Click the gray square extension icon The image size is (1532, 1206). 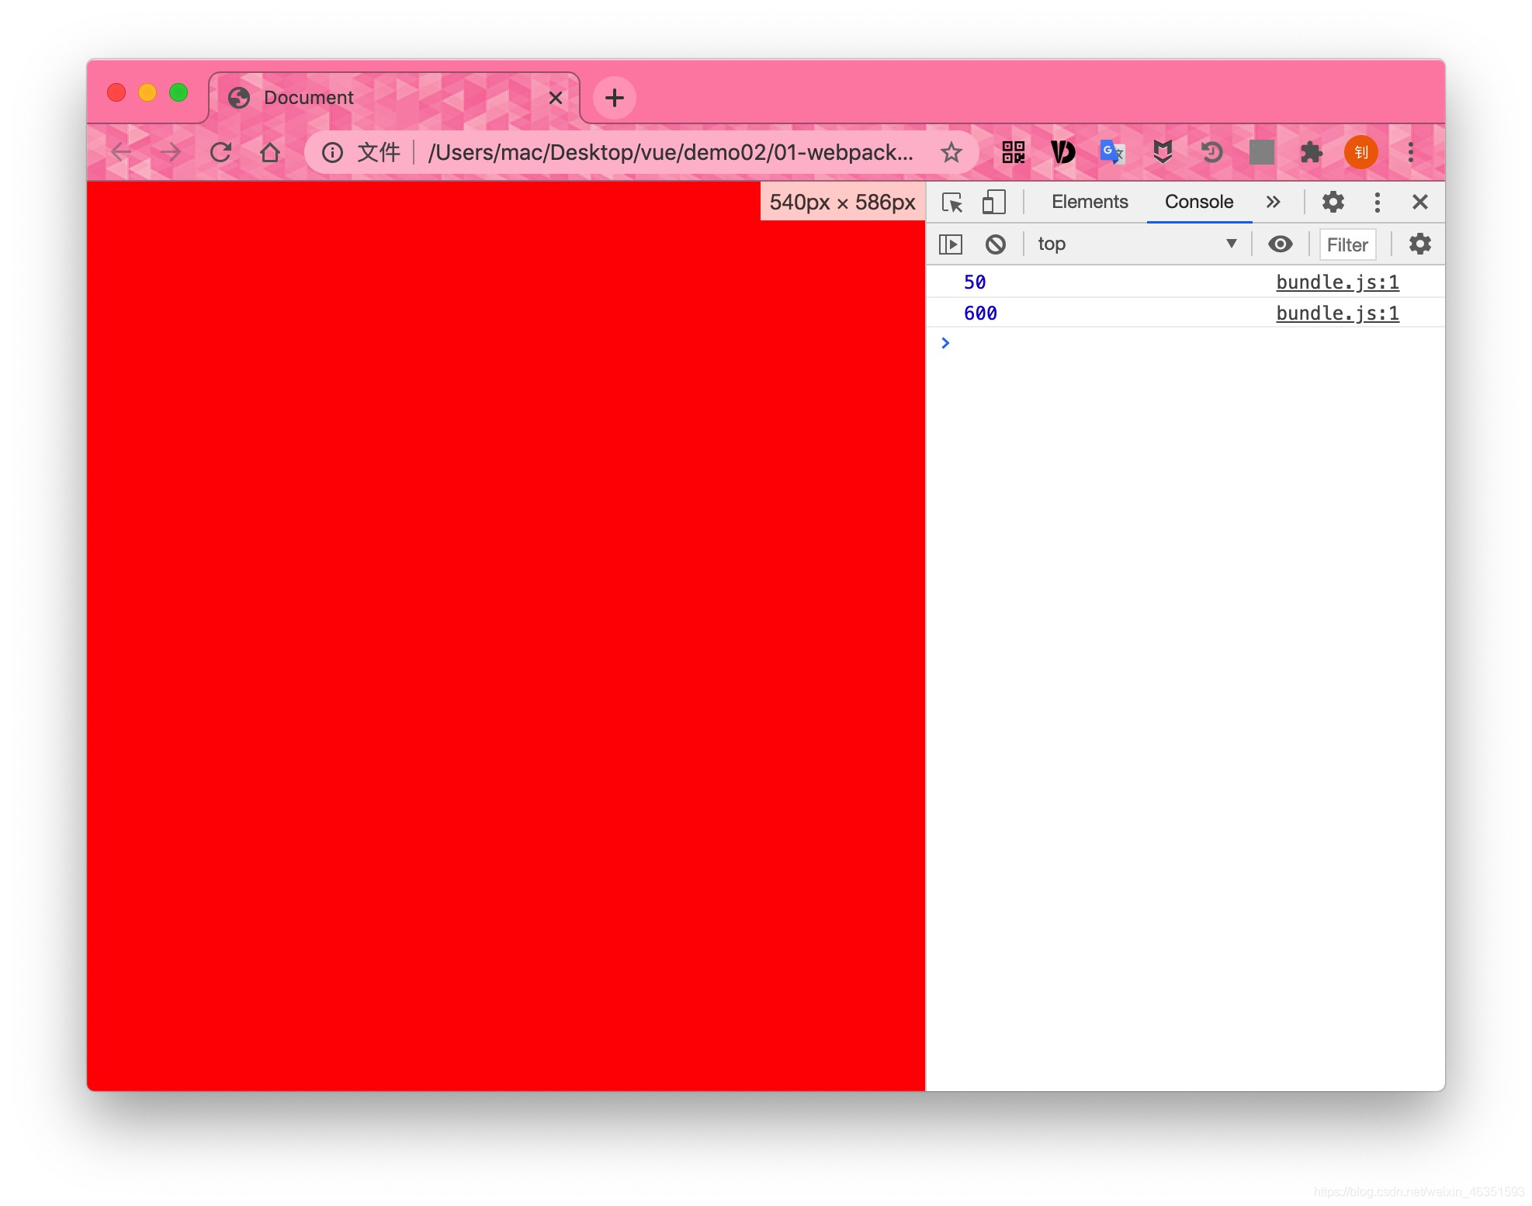1262,152
